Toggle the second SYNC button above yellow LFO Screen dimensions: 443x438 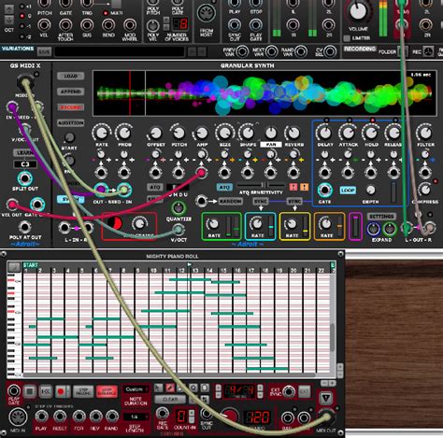pos(294,201)
